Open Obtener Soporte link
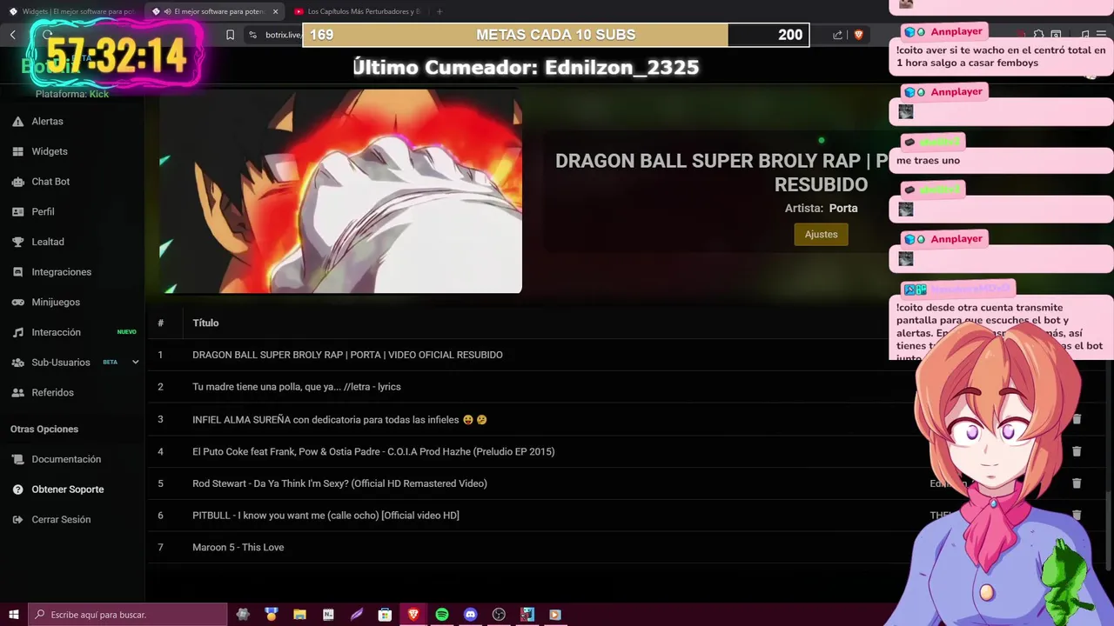The width and height of the screenshot is (1114, 626). point(68,489)
